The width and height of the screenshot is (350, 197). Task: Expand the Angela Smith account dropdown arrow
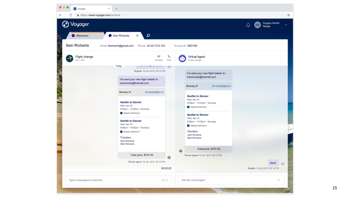[286, 25]
